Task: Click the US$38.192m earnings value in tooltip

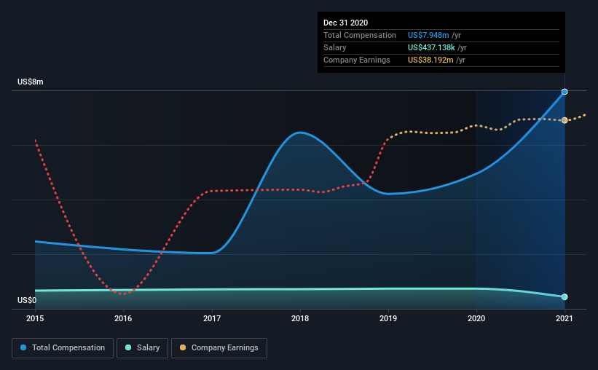Action: [x=430, y=60]
